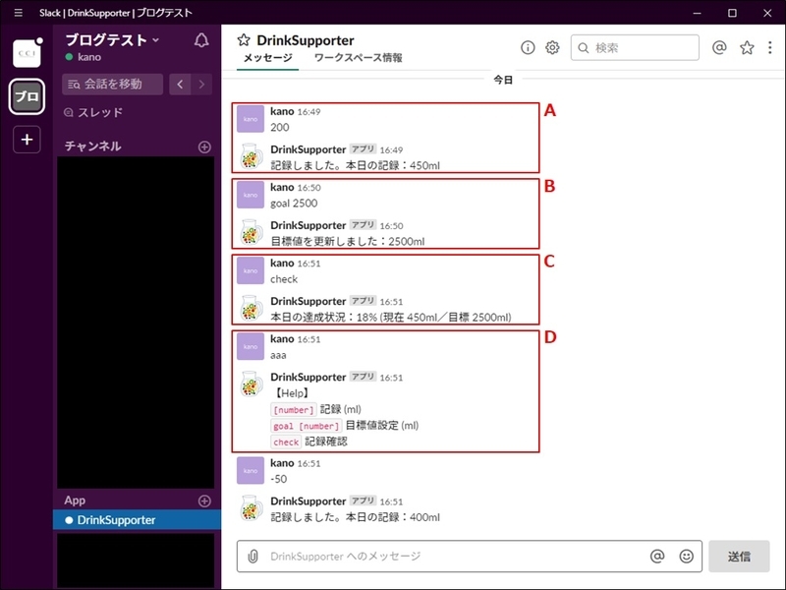Open emoji picker smiley icon
The width and height of the screenshot is (786, 590).
[686, 556]
